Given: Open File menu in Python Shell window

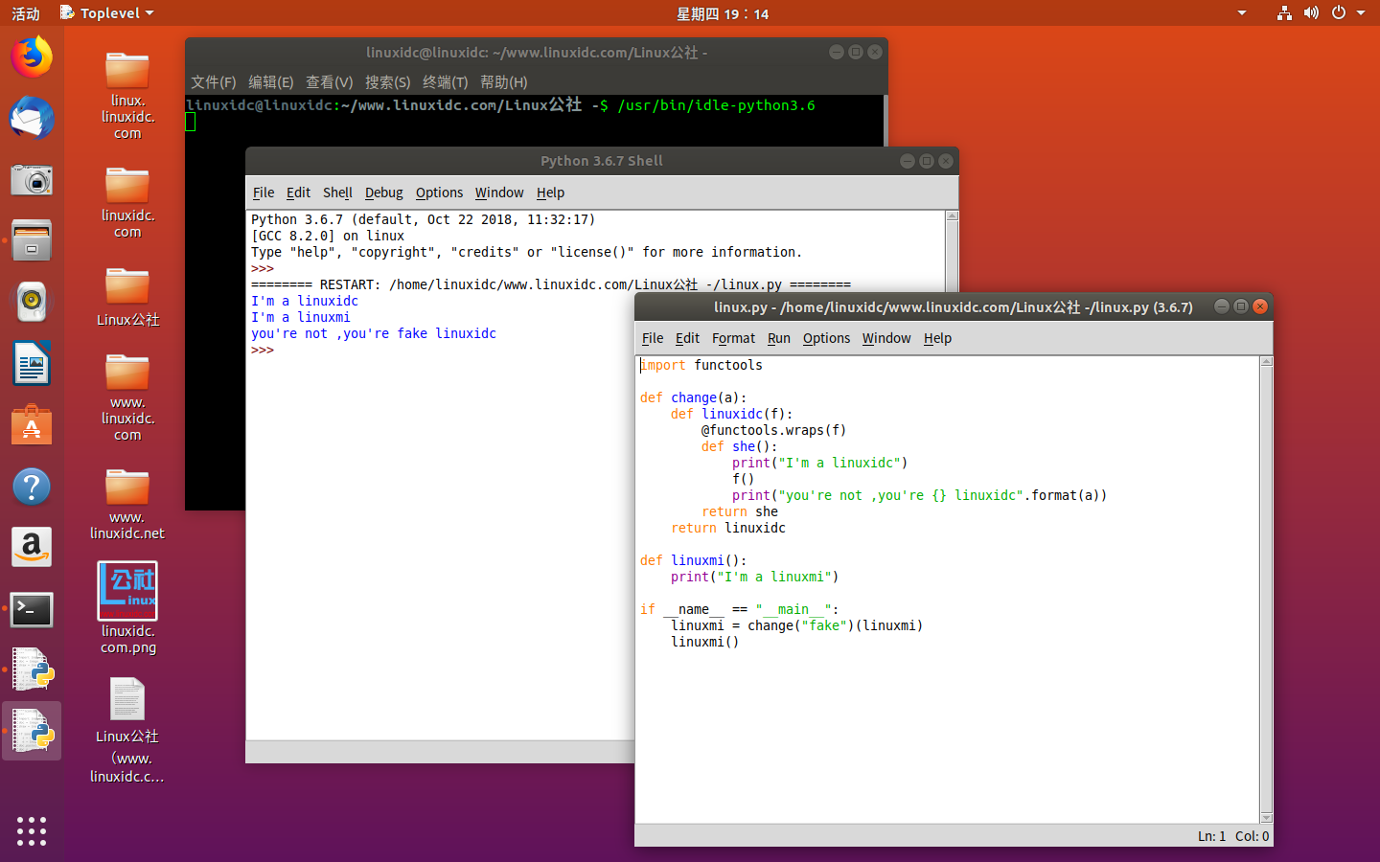Looking at the screenshot, I should (x=264, y=193).
